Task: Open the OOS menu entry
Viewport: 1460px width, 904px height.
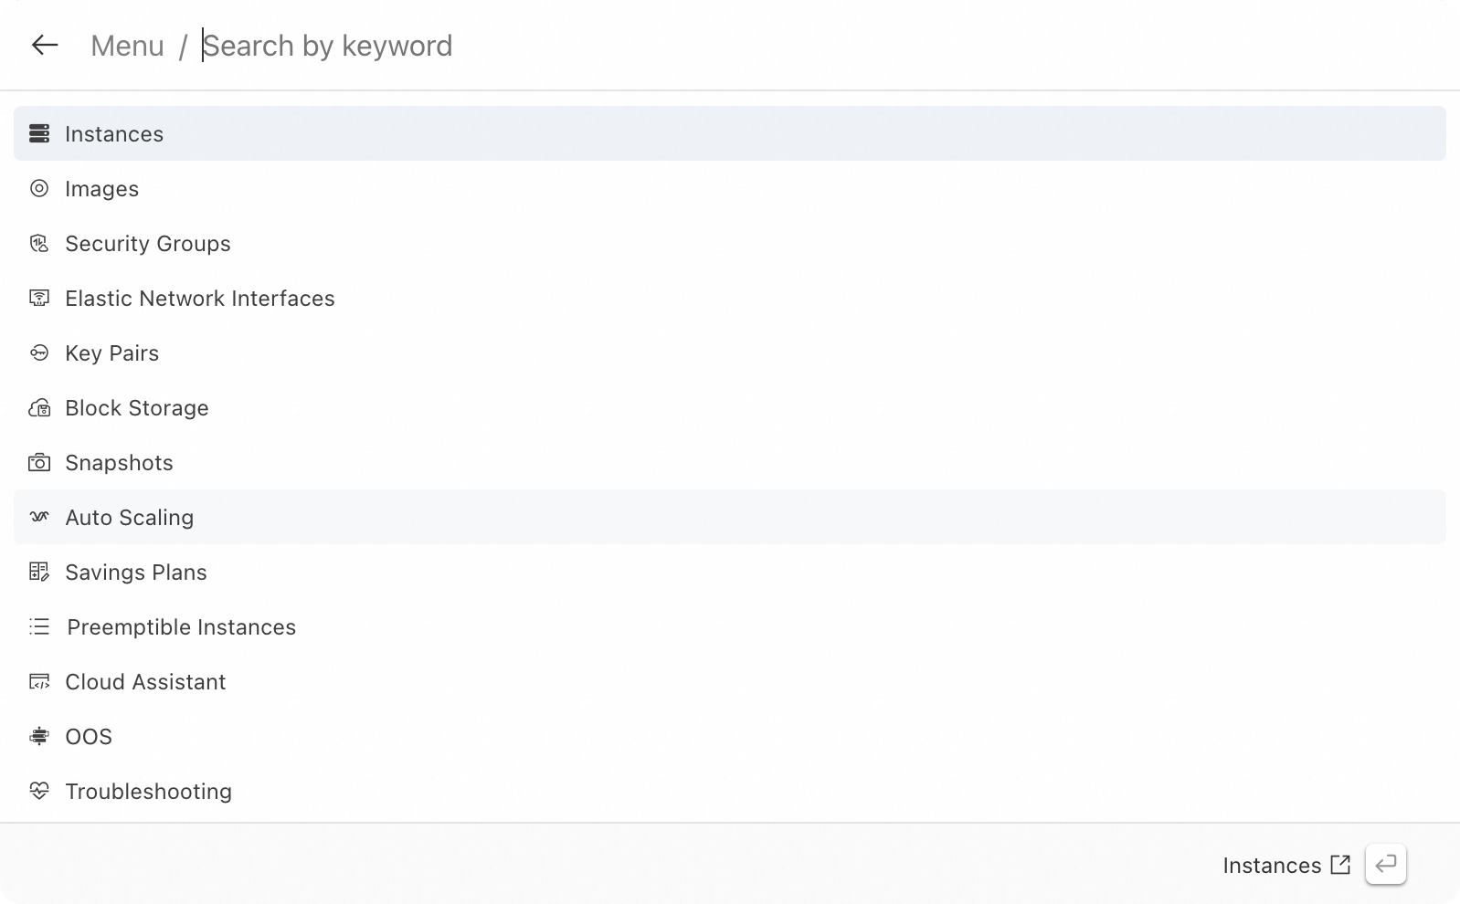Action: tap(89, 737)
